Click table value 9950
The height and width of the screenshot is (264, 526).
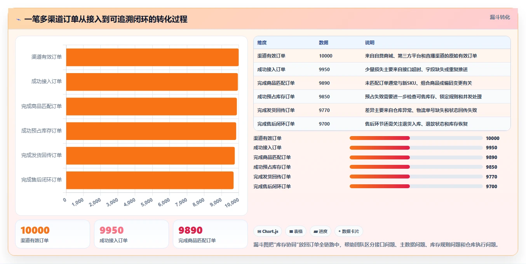point(324,70)
